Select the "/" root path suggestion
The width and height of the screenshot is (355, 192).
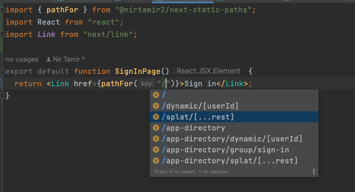234,95
